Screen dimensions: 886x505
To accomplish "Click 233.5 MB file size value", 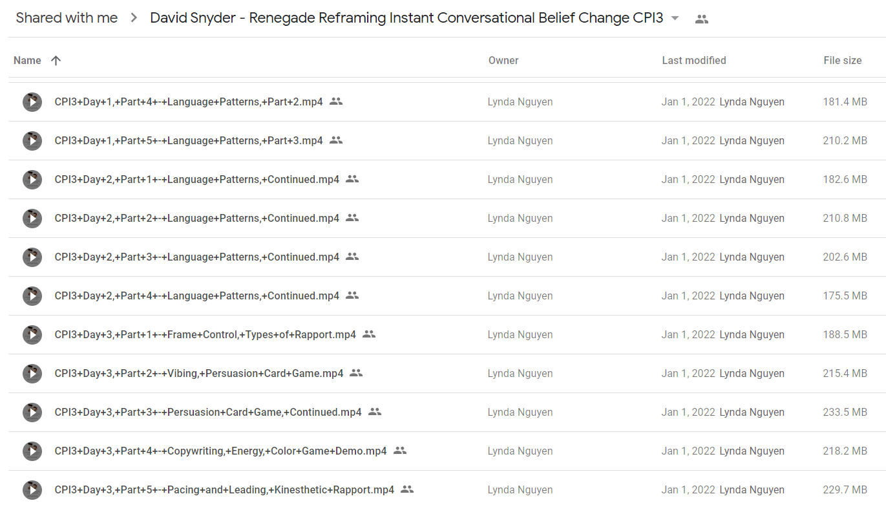I will (845, 413).
